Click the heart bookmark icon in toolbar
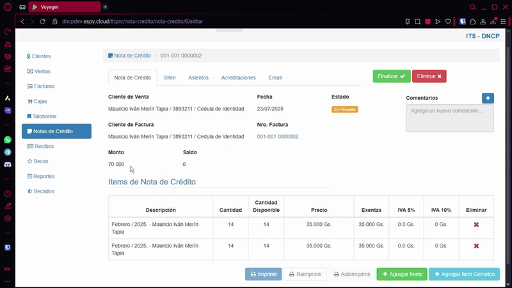This screenshot has width=512, height=288. (x=448, y=22)
